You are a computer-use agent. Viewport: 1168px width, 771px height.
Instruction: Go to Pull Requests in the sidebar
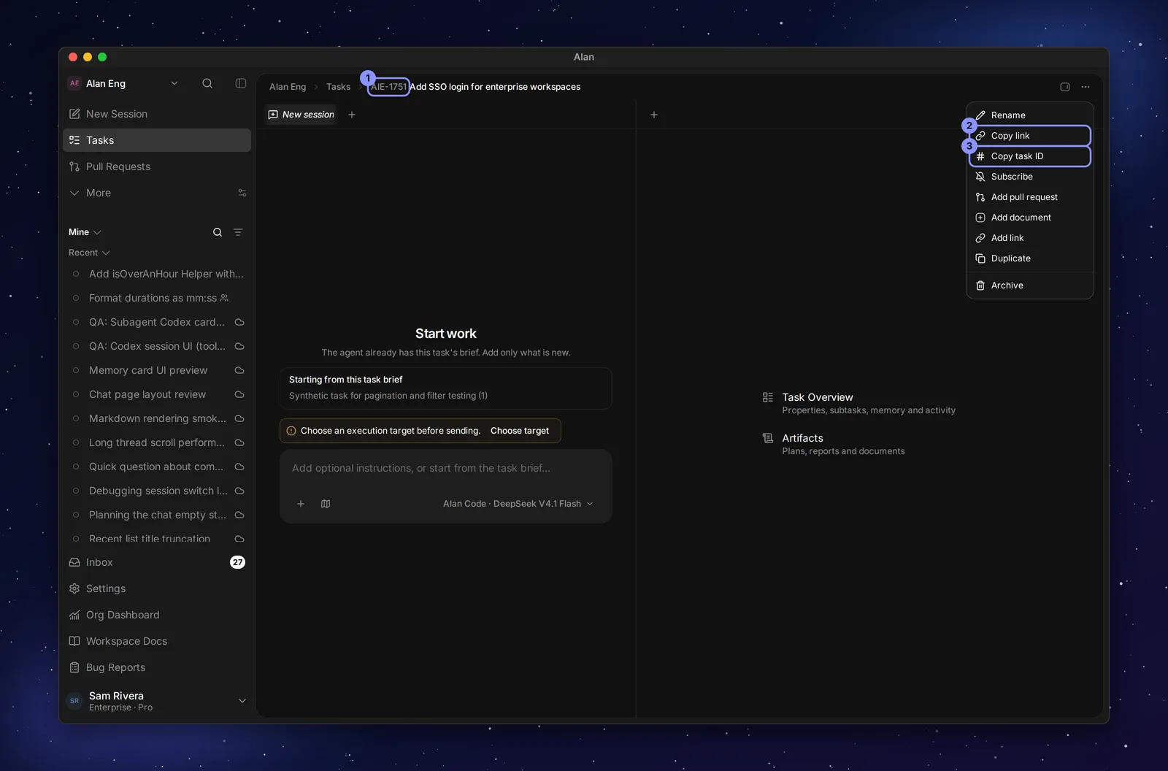tap(157, 166)
